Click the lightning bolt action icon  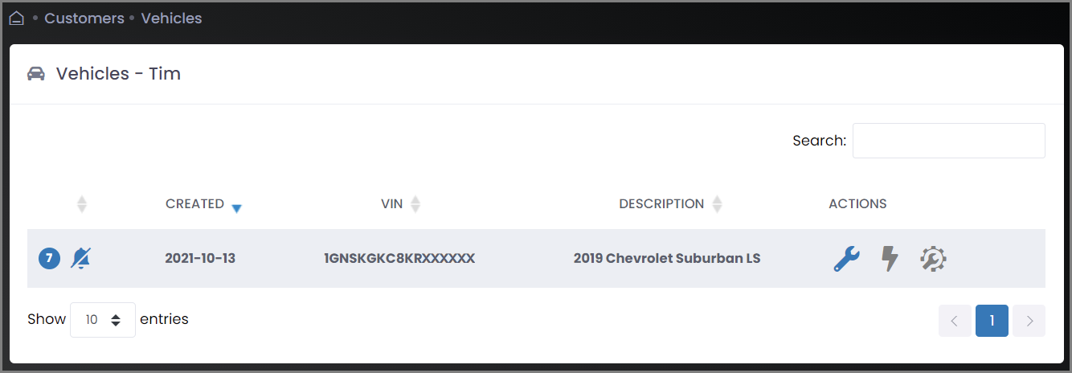pos(890,259)
